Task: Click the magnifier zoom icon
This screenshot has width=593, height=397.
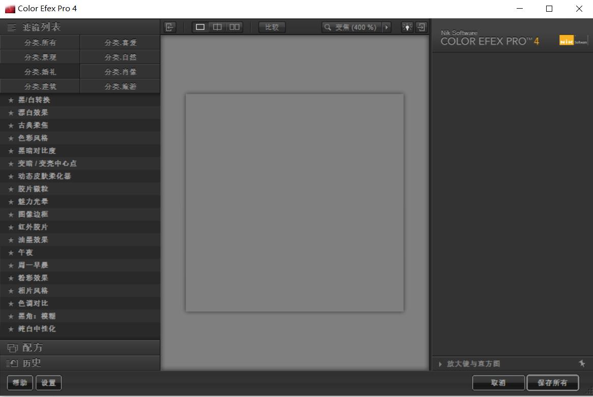Action: [328, 27]
